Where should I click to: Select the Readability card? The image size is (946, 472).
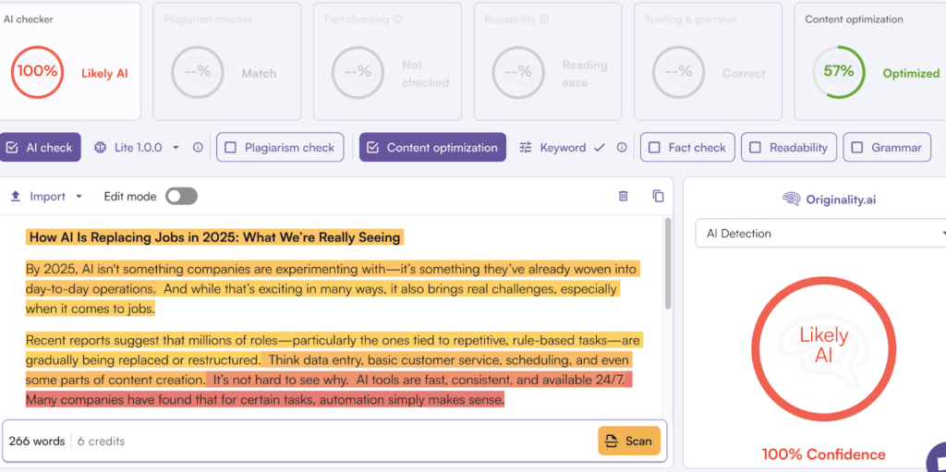click(548, 62)
